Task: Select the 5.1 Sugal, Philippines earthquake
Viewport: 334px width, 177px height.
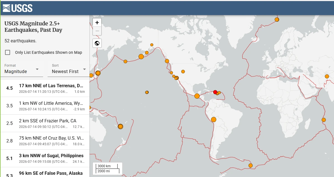Action: tap(45, 158)
